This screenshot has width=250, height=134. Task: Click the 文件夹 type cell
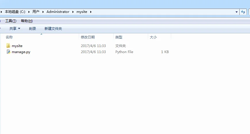(121, 46)
